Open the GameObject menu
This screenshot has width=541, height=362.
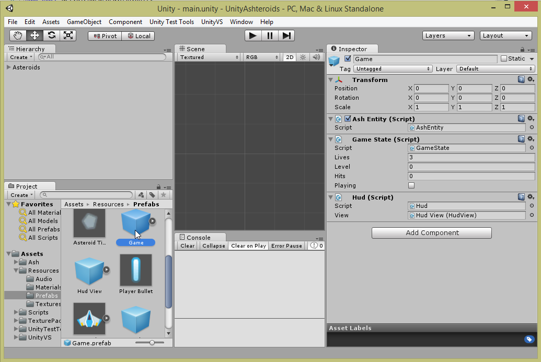click(x=84, y=22)
